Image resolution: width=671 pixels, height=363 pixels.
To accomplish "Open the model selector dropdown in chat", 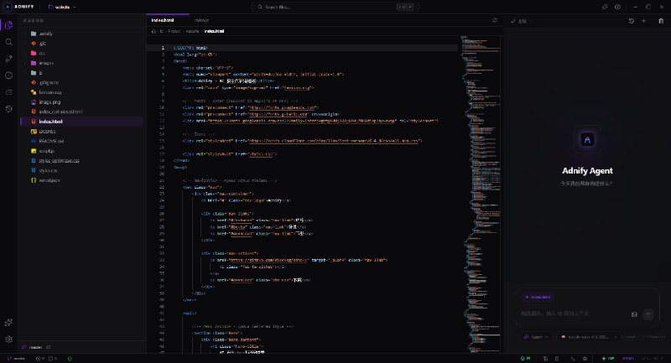I will [589, 337].
